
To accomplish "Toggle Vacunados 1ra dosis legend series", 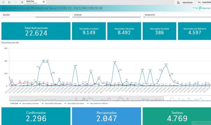I will (x=29, y=103).
